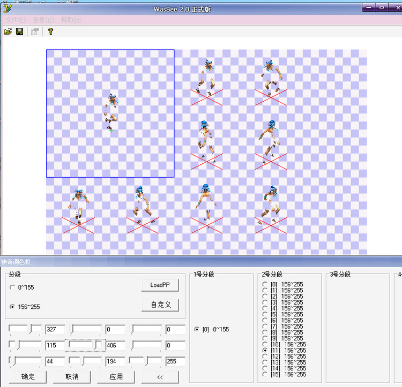
Task: Open file using the folder toolbar icon
Action: (8, 32)
